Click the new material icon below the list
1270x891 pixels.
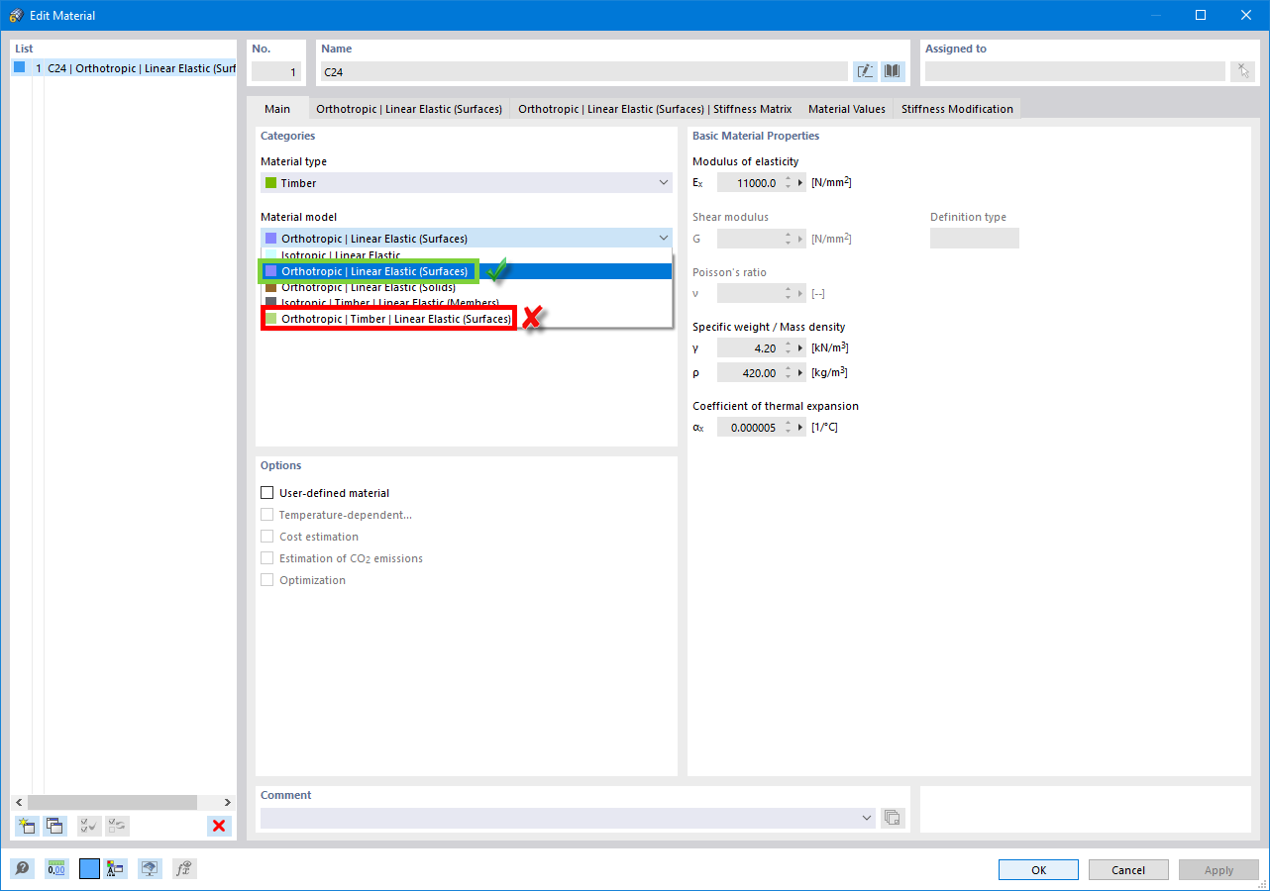27,826
